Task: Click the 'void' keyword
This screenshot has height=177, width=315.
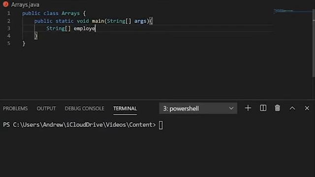Action: click(83, 21)
